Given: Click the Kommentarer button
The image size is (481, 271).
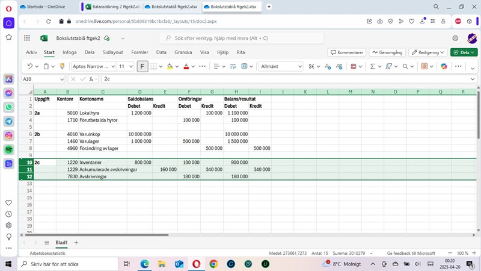Looking at the screenshot, I should (346, 52).
